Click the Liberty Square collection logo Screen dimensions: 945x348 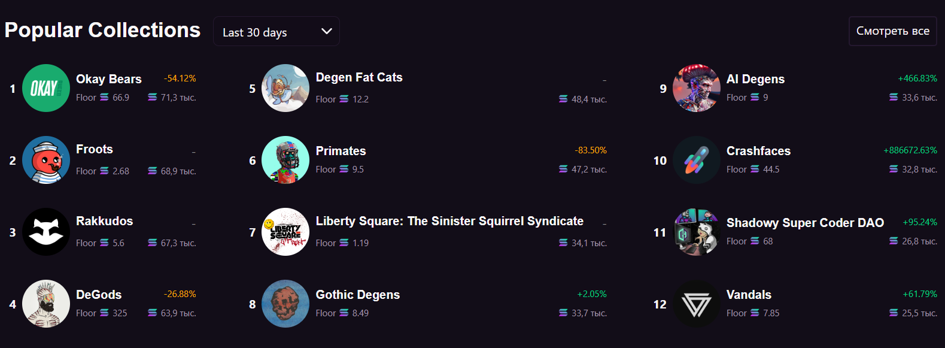click(x=285, y=232)
